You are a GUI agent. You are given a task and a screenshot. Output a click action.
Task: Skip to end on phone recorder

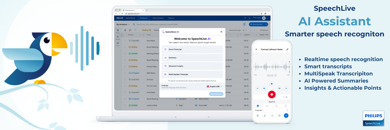(x=286, y=88)
